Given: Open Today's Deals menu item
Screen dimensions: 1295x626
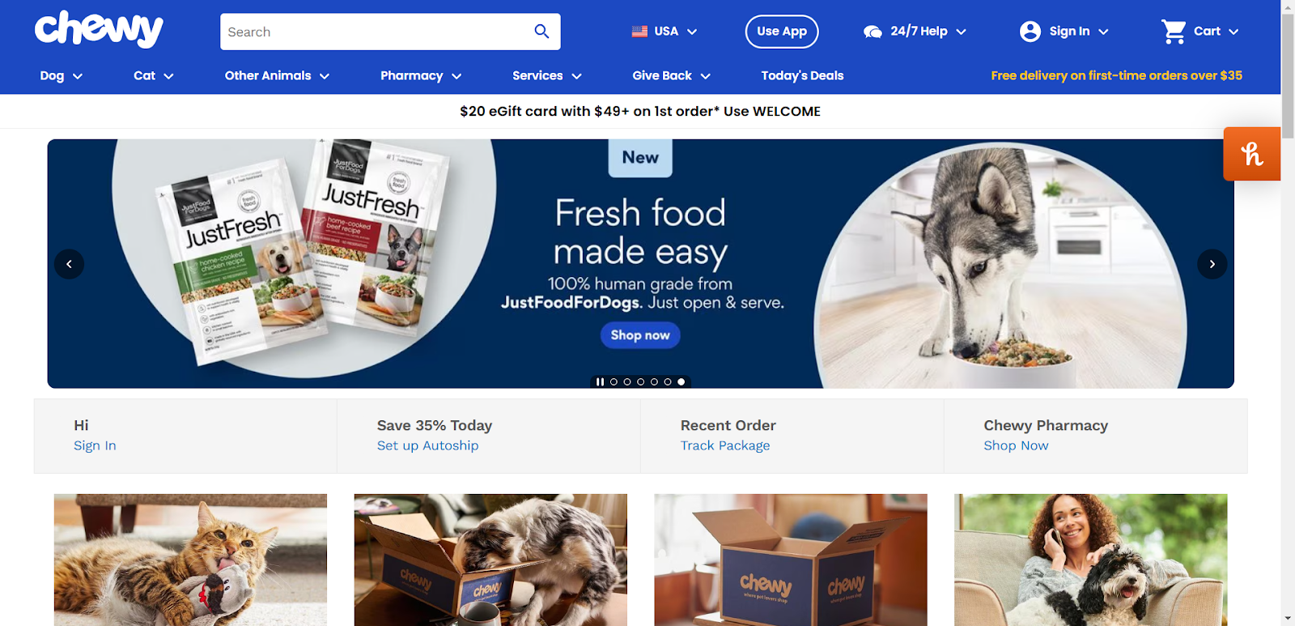Looking at the screenshot, I should tap(802, 75).
